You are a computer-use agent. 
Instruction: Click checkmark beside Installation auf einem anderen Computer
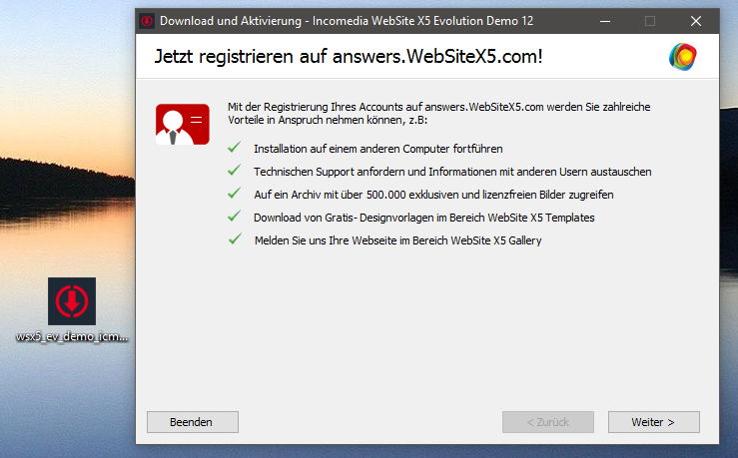point(234,148)
